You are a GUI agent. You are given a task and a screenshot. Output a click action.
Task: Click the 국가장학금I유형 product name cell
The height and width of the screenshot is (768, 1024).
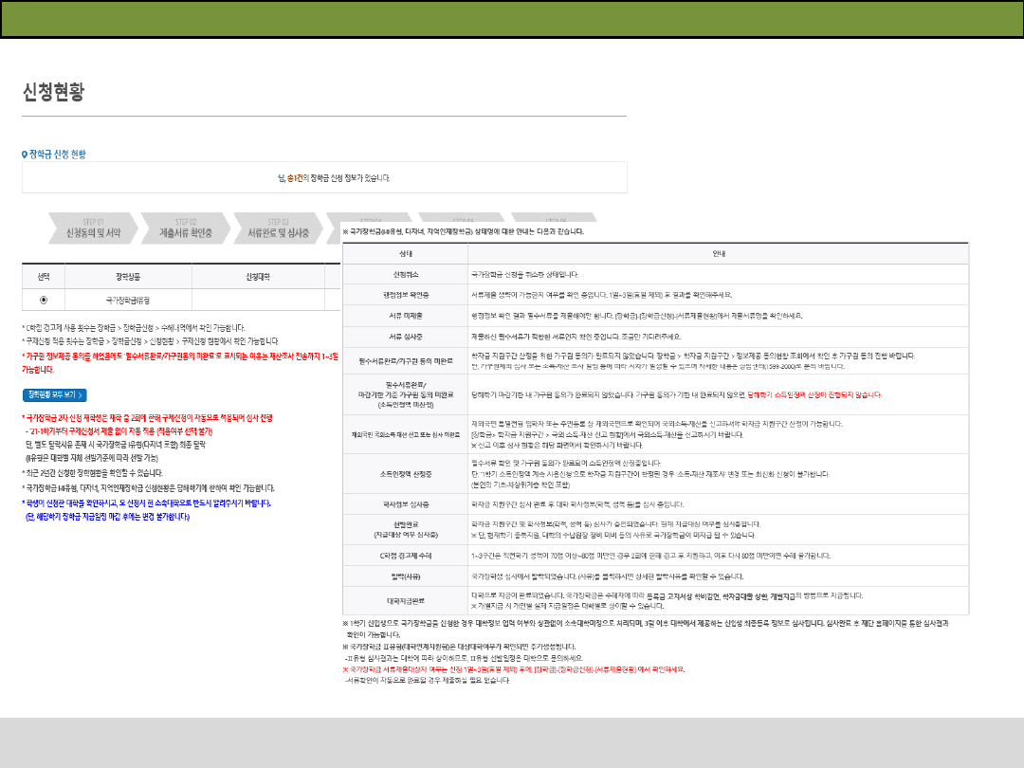pos(128,299)
